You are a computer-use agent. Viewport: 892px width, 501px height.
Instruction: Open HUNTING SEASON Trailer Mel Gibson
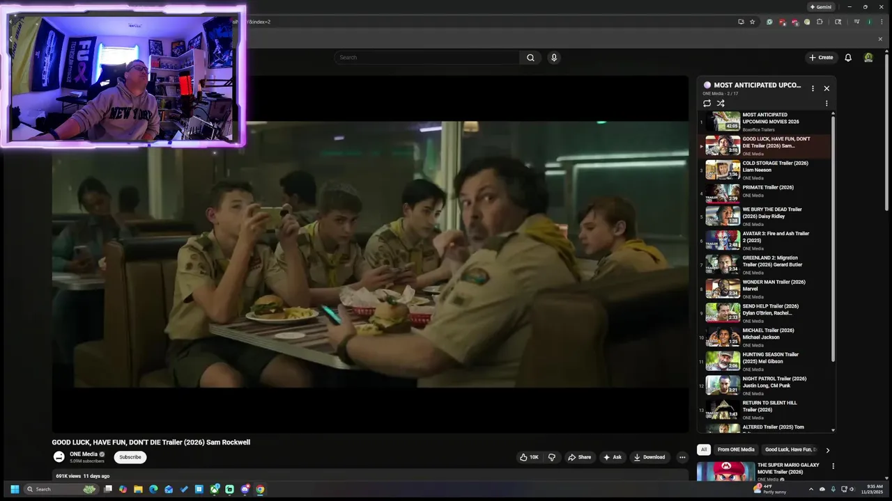coord(764,361)
